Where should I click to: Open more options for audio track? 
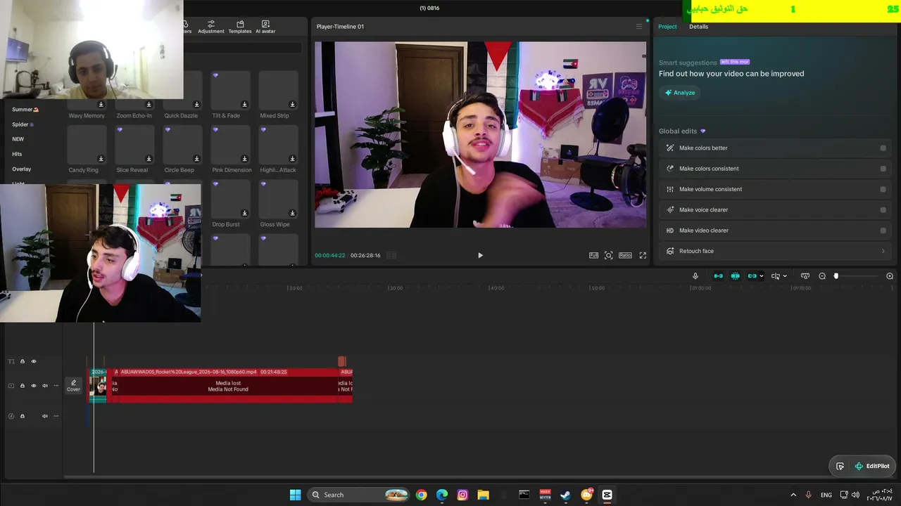(x=56, y=416)
